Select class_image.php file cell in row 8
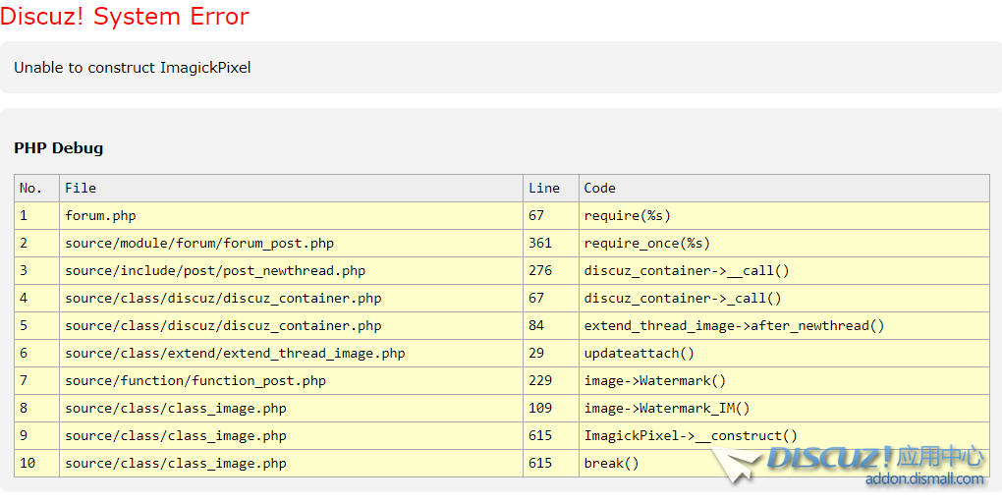Screen dimensions: 1002x504 pyautogui.click(x=292, y=408)
